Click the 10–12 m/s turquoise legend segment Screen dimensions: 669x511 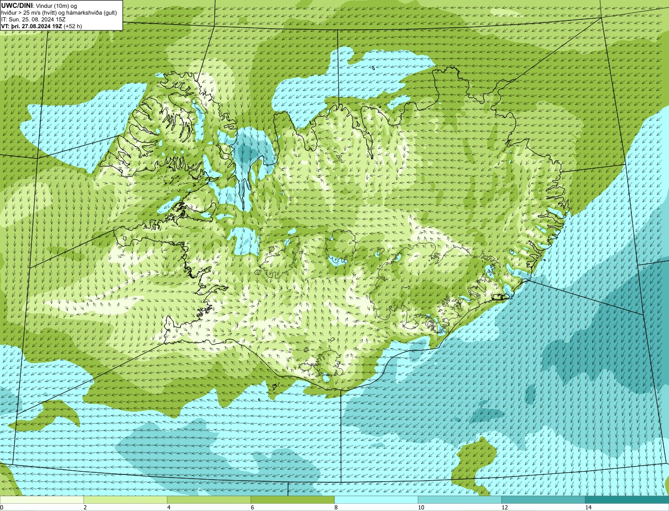click(460, 500)
